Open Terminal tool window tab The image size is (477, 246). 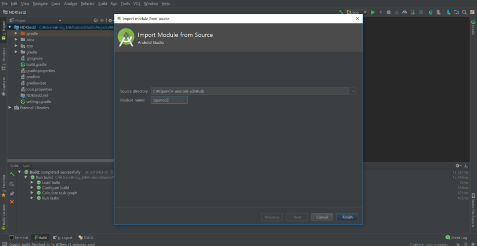tap(19, 238)
